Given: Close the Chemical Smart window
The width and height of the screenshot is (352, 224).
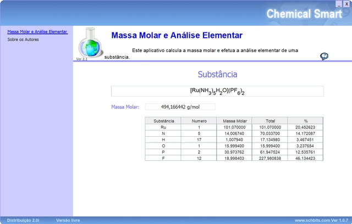Looking at the screenshot, I should click(x=346, y=4).
